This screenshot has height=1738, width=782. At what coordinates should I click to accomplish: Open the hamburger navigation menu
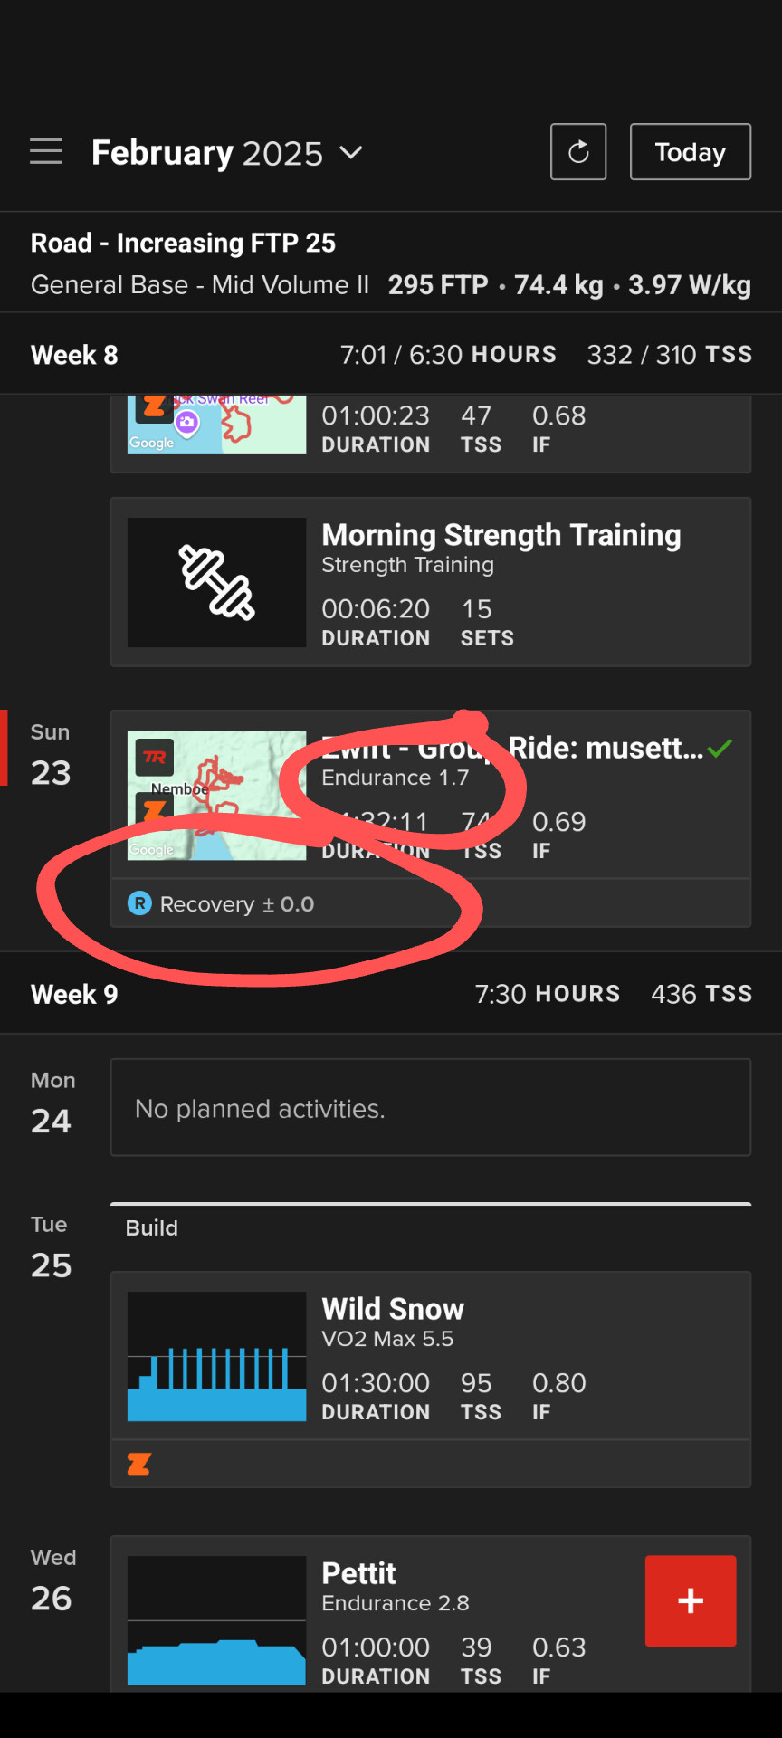46,151
